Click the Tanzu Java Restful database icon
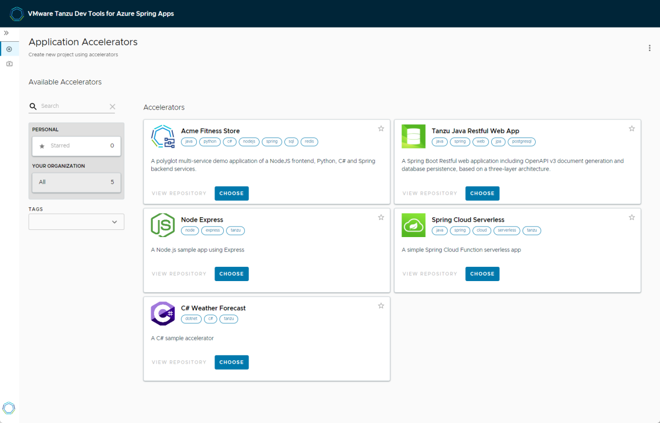Screen dimensions: 660x423 [x=414, y=136]
